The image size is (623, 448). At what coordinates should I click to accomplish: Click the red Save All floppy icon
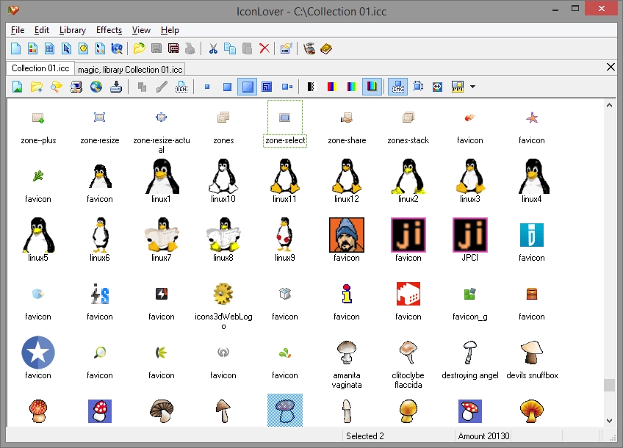173,49
